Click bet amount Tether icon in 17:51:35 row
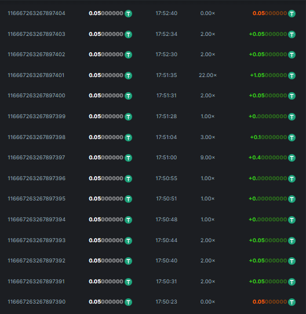This screenshot has width=306, height=314. click(x=128, y=75)
